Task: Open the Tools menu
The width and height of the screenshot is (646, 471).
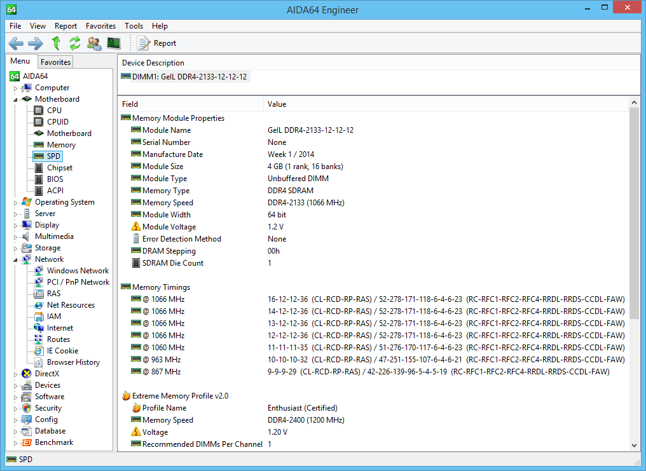Action: [x=134, y=26]
